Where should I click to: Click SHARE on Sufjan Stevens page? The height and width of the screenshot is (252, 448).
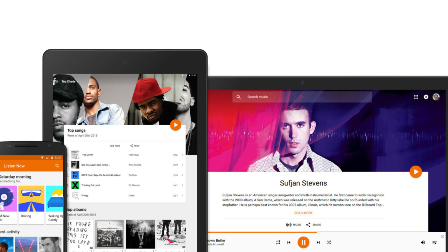313,225
